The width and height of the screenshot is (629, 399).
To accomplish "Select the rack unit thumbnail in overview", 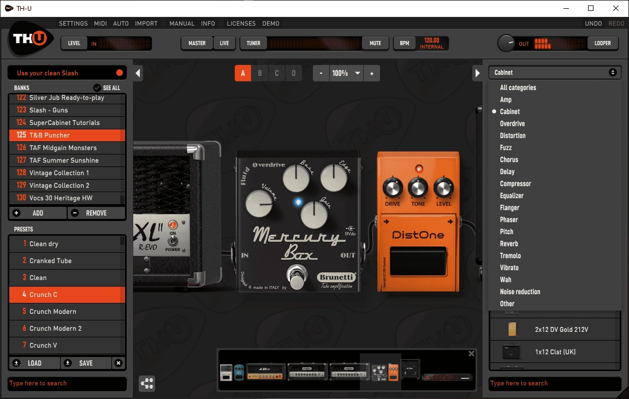I will [x=447, y=377].
